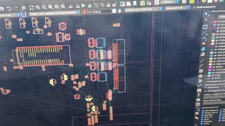This screenshot has width=225, height=126.
Task: Open the F.Cu (PgUp) layer selector
Action: click(x=97, y=12)
